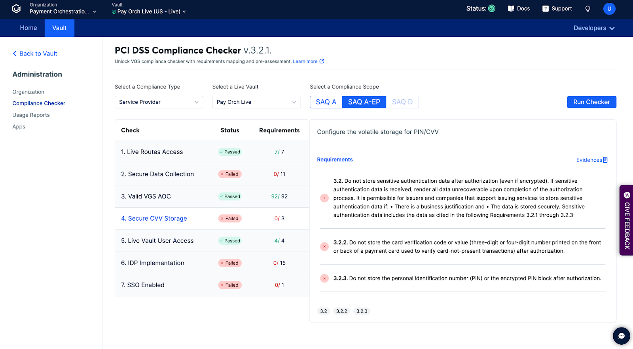Click the external link icon beside Learn more
Screen dimensions: 633x349
coord(322,61)
